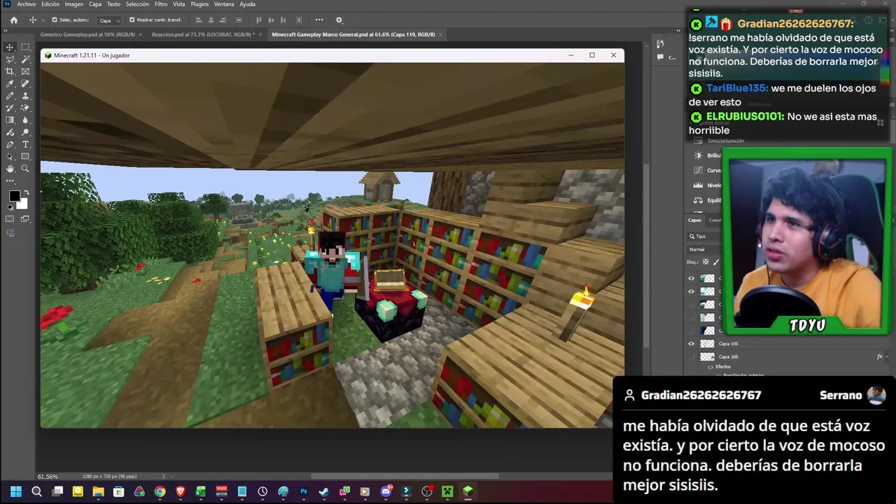Toggle the first visible layer's eye icon
The height and width of the screenshot is (504, 896).
tap(691, 279)
